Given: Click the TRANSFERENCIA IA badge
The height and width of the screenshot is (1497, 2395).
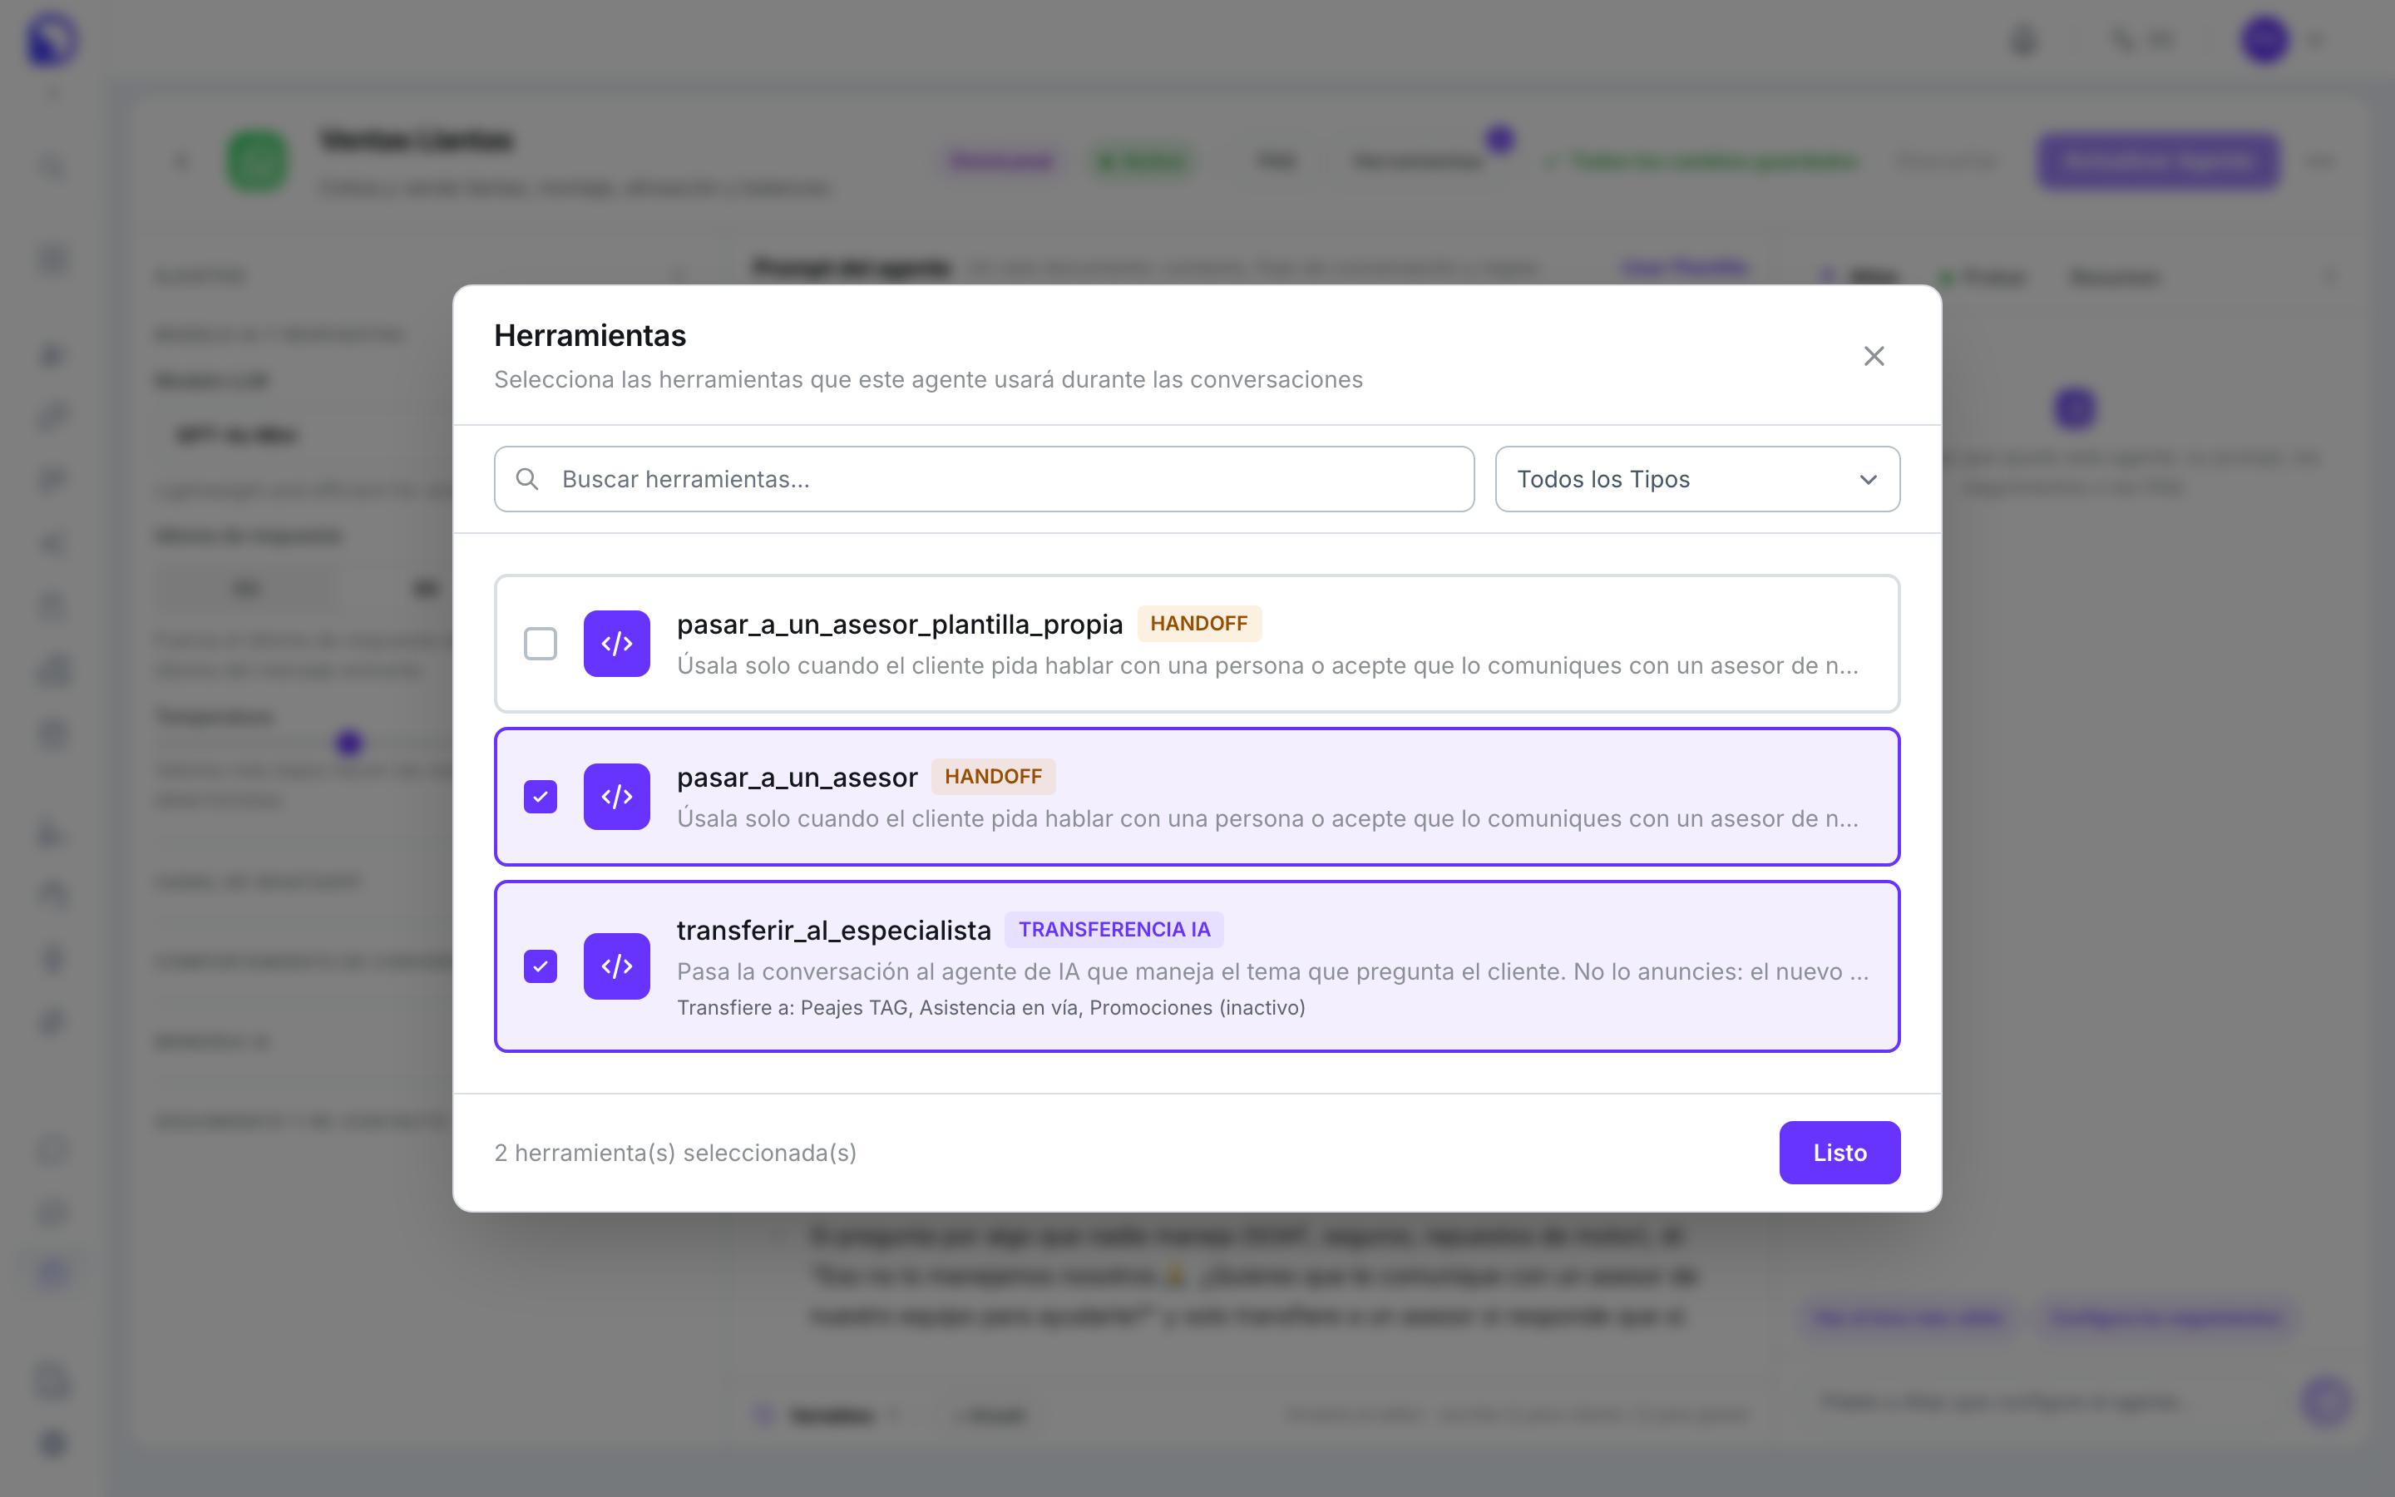Looking at the screenshot, I should coord(1114,930).
